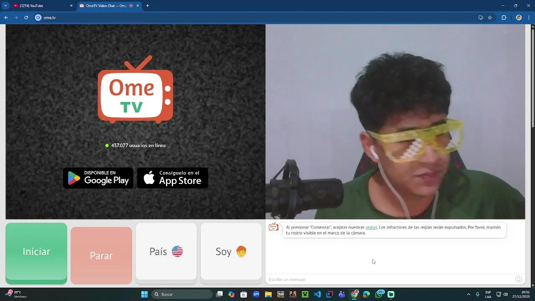The height and width of the screenshot is (301, 535).
Task: Open the reglas link in chat notice
Action: pyautogui.click(x=371, y=227)
